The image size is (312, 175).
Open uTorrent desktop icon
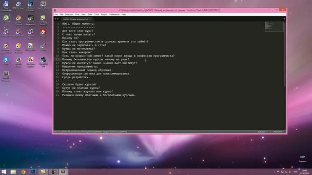pyautogui.click(x=6, y=19)
